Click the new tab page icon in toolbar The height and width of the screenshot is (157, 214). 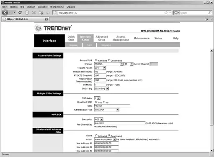[41, 13]
